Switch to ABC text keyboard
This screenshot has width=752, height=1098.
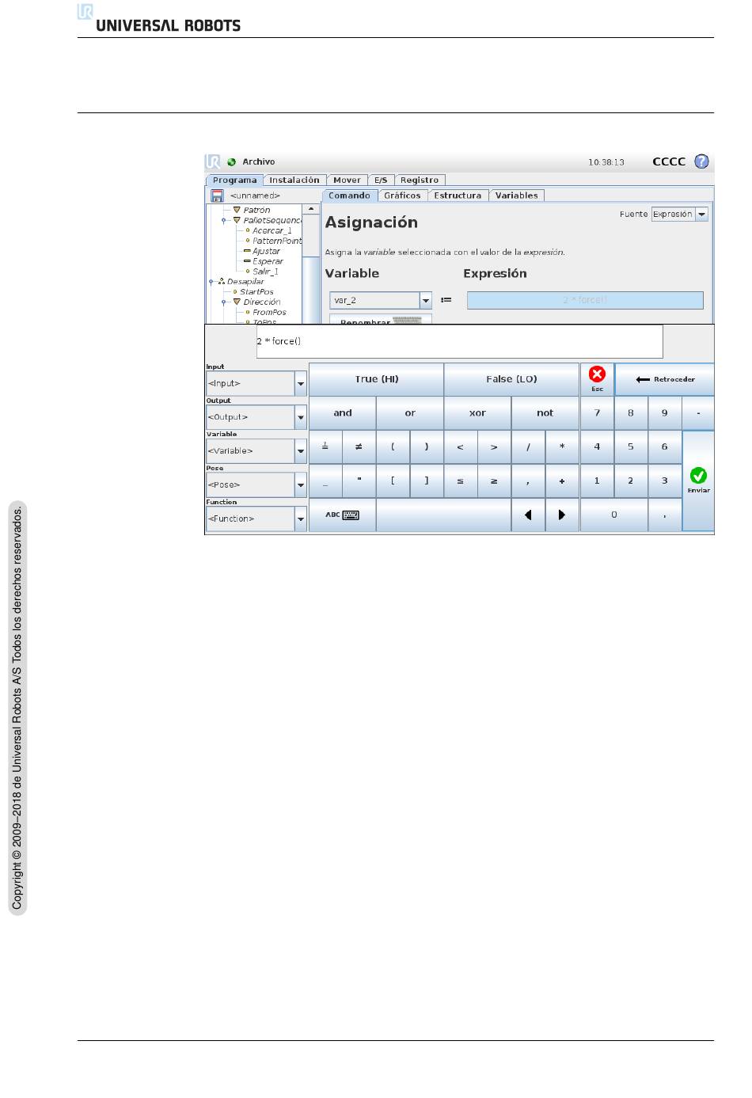(x=342, y=515)
